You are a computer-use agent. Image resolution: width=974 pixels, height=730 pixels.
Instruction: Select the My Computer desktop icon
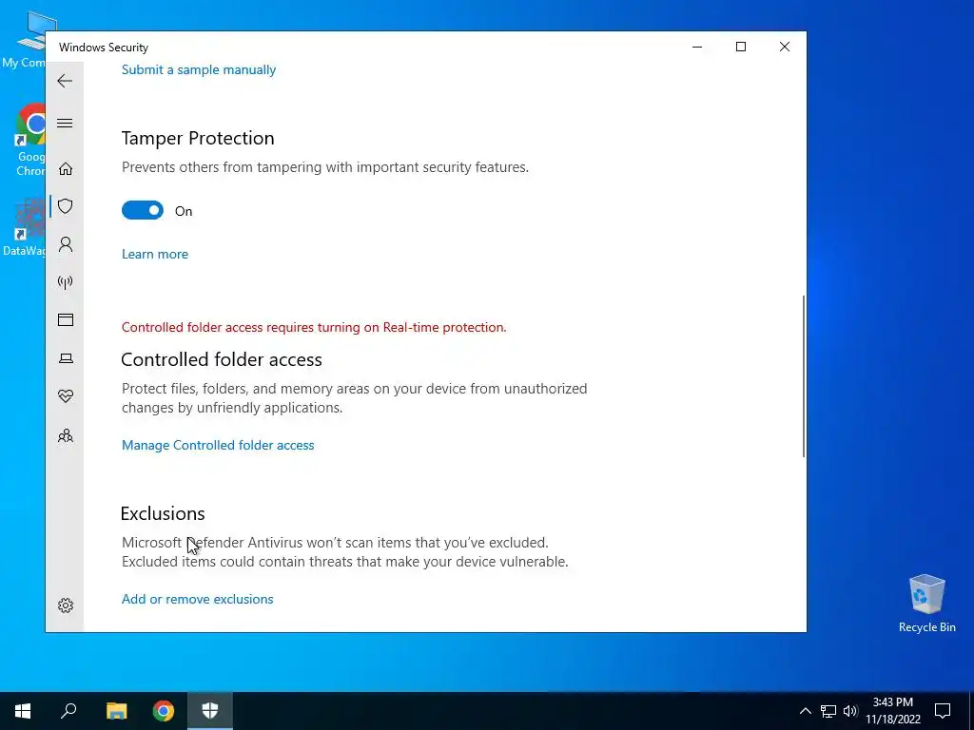pyautogui.click(x=25, y=38)
